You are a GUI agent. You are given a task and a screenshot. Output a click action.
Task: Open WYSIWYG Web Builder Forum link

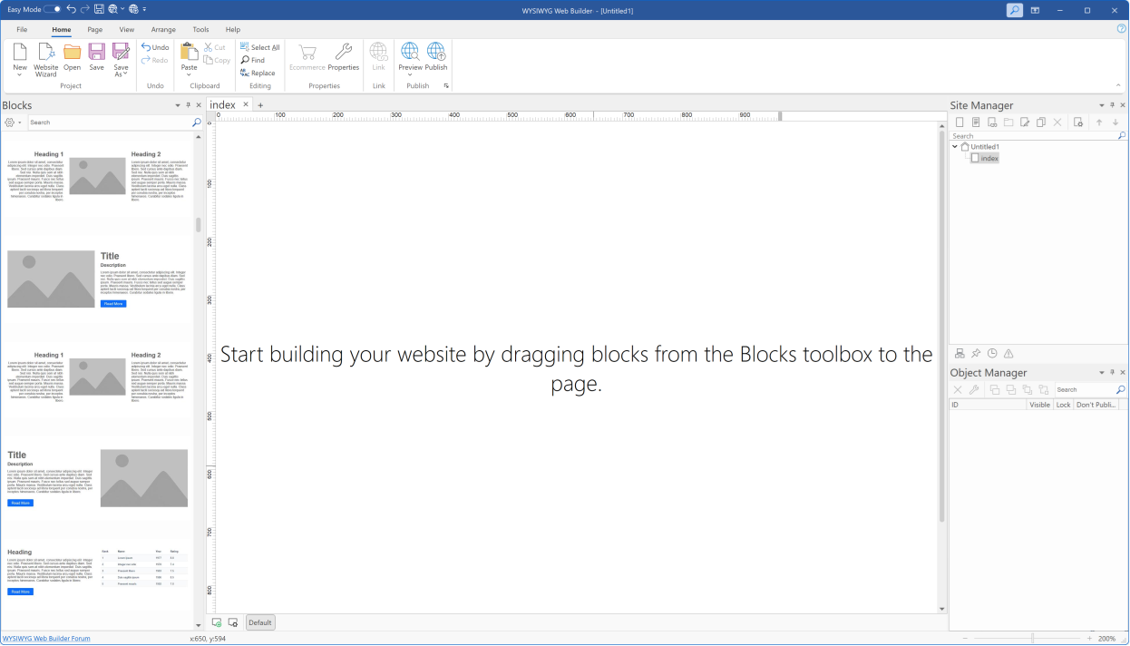click(x=46, y=639)
